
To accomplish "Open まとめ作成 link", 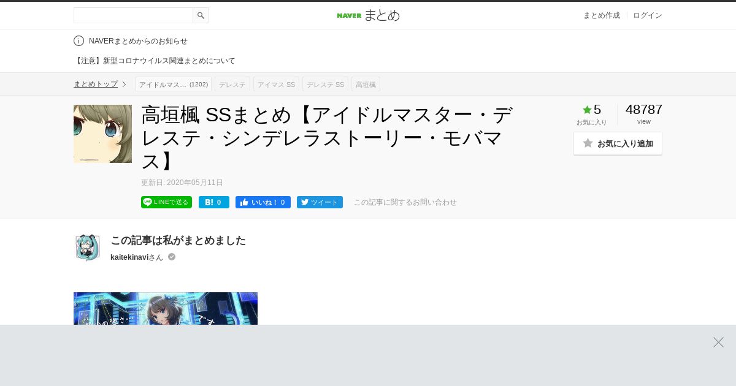I will pos(601,15).
